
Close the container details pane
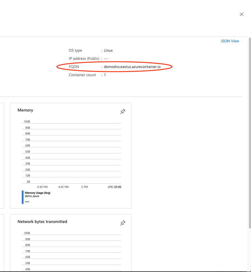[242, 14]
